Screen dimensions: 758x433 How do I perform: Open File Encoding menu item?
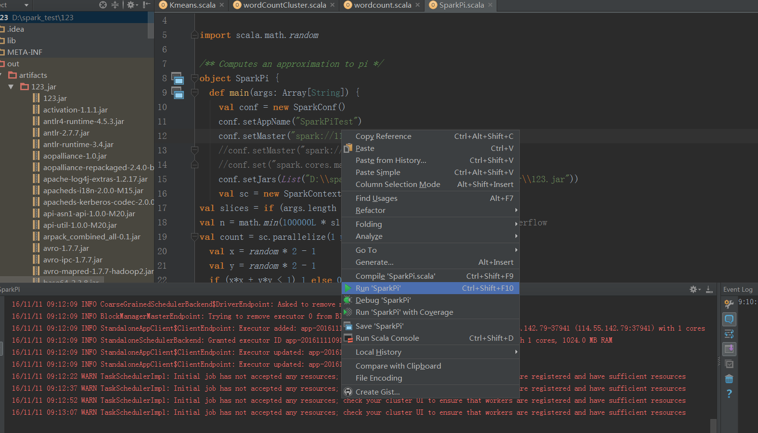click(430, 378)
